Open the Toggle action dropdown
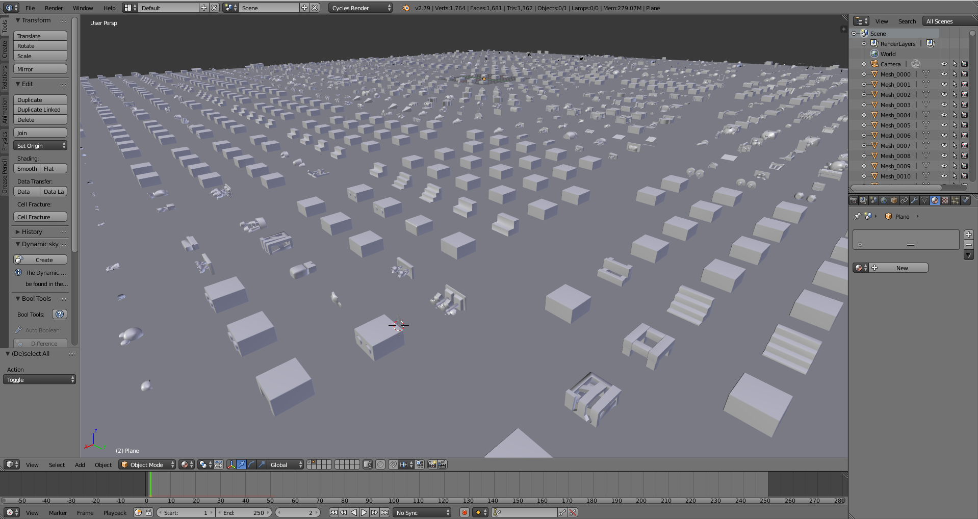The width and height of the screenshot is (978, 519). (x=40, y=379)
